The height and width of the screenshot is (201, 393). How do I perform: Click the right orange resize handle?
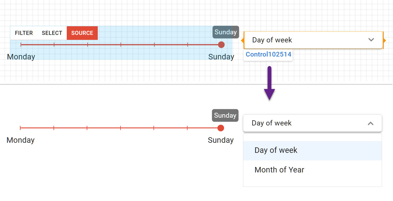point(384,40)
